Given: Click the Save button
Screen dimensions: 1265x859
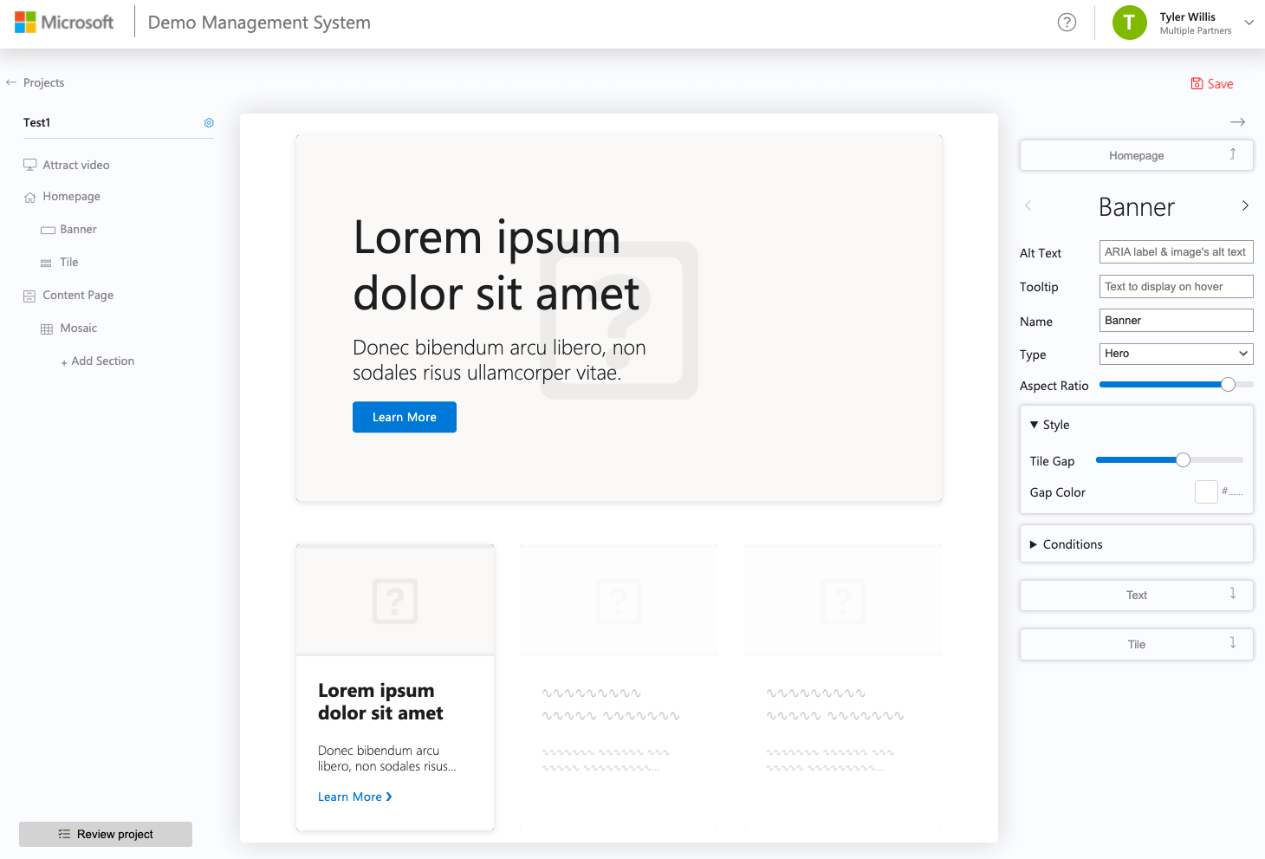Looking at the screenshot, I should click(1212, 84).
